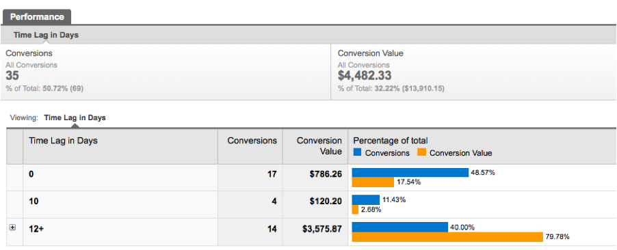Screen dimensions: 617x250
Task: Click the 17.54% orange bar
Action: [x=373, y=182]
